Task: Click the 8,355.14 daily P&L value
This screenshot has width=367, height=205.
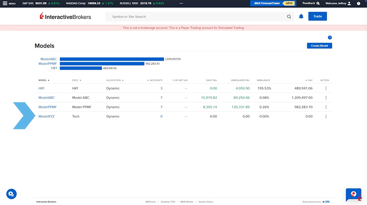Action: point(210,107)
